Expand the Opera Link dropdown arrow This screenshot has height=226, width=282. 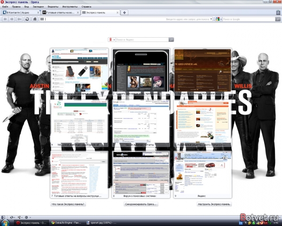(15, 218)
